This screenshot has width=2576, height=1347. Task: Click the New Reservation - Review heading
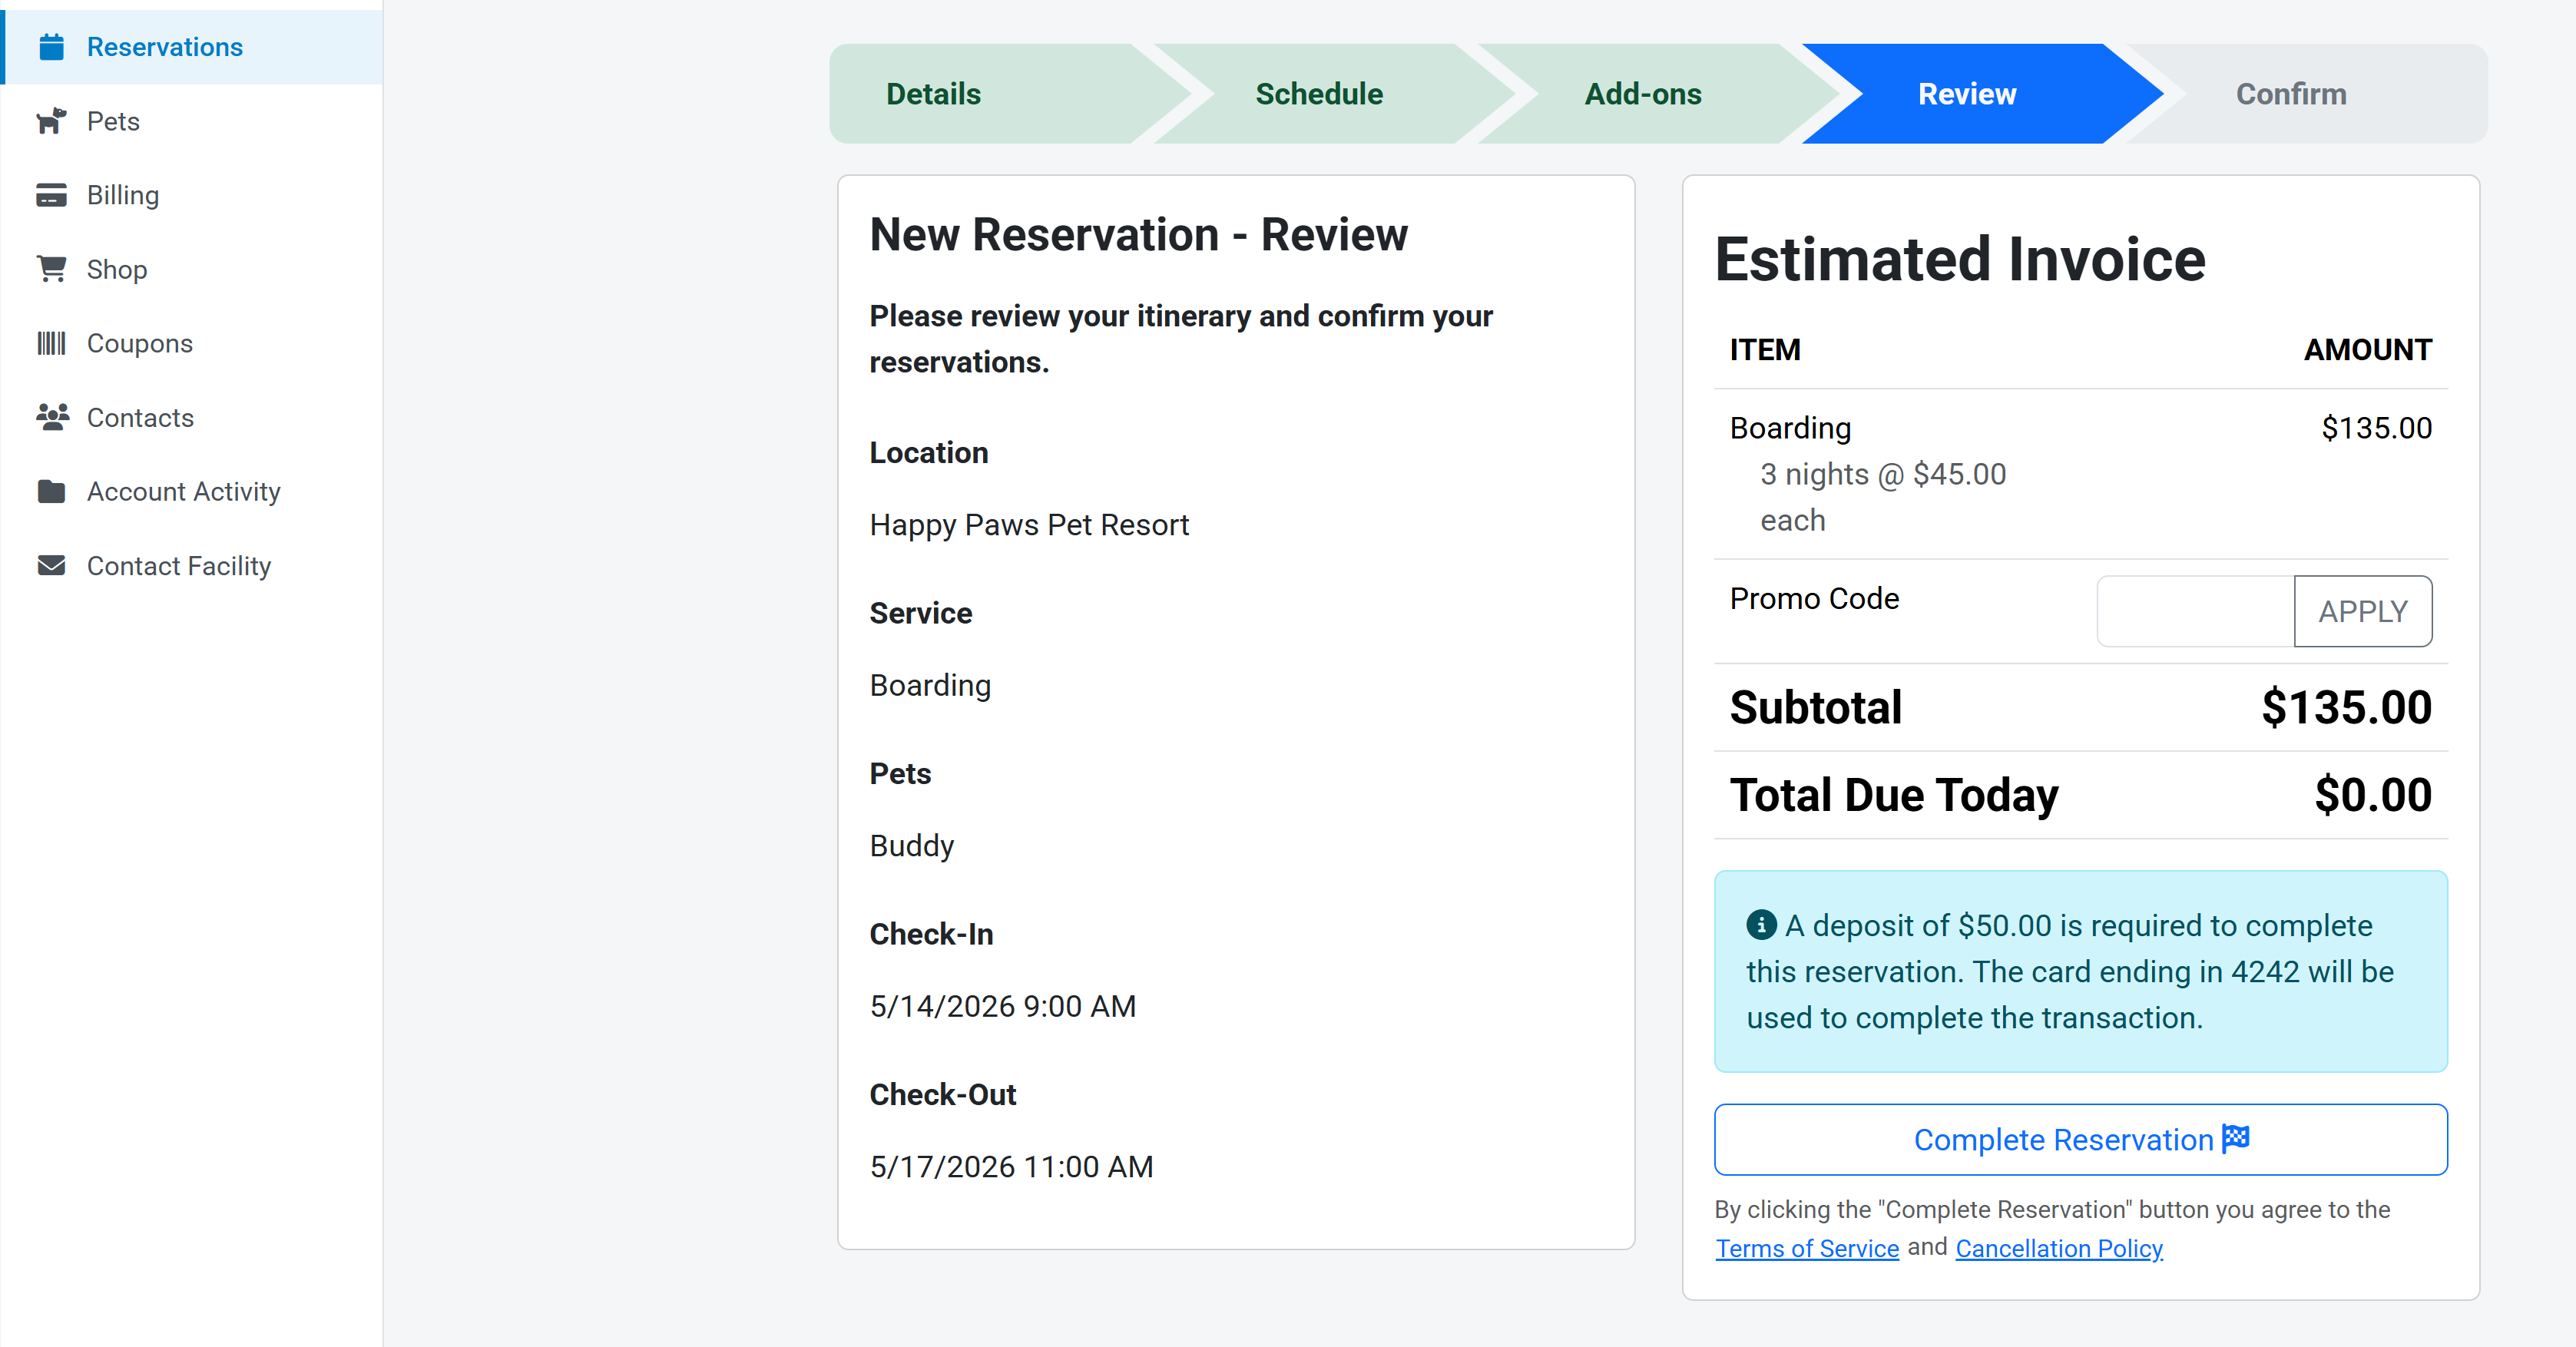point(1138,235)
